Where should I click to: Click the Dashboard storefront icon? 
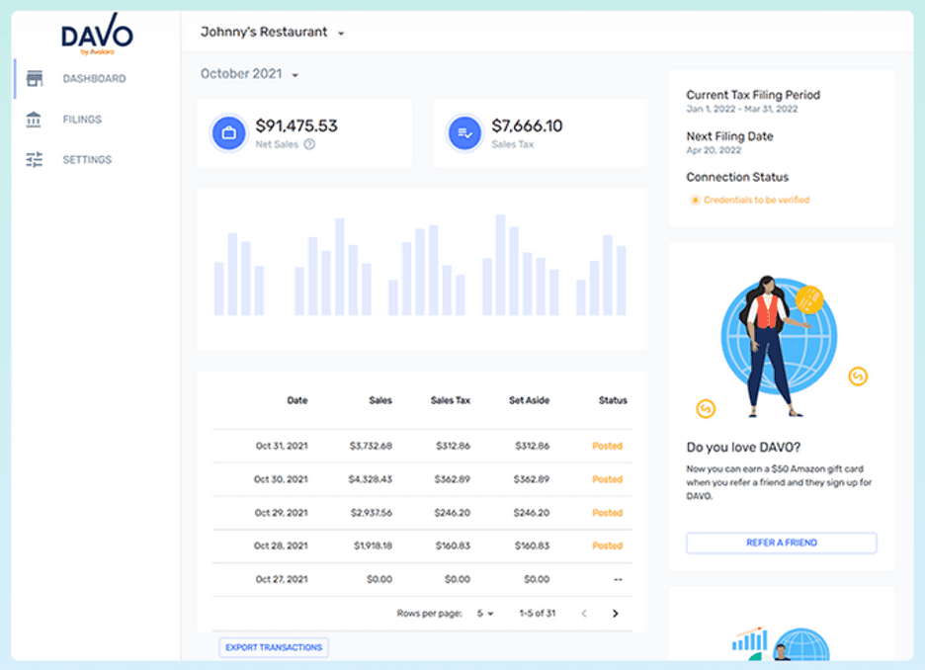[35, 79]
